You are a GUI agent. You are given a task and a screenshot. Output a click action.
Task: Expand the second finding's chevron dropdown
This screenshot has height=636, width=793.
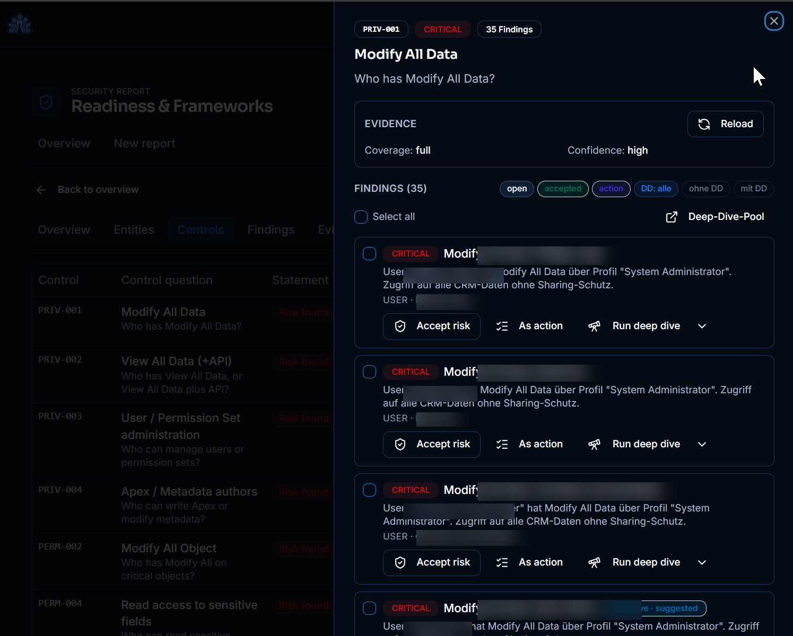coord(702,444)
